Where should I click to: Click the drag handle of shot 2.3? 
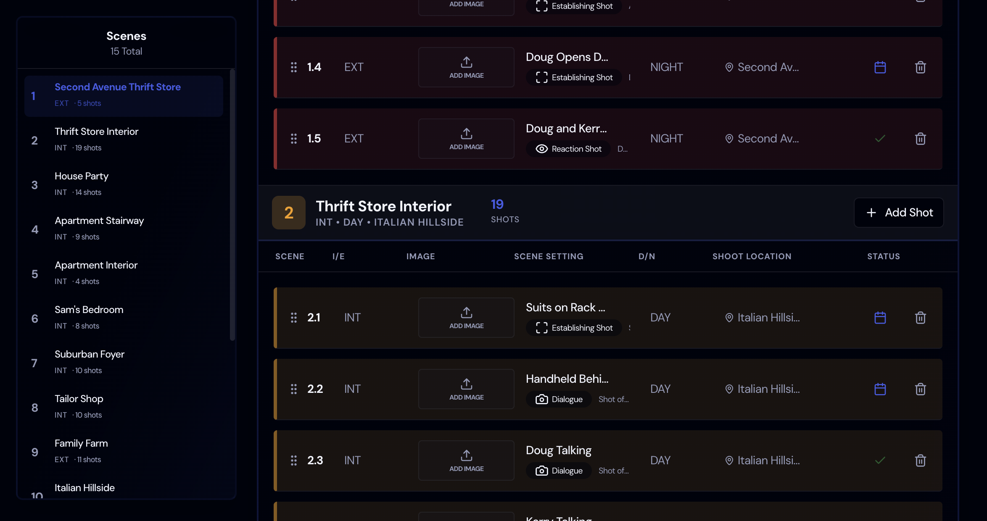(293, 460)
